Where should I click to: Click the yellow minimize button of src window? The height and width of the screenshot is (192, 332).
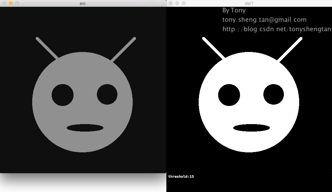(x=11, y=3)
